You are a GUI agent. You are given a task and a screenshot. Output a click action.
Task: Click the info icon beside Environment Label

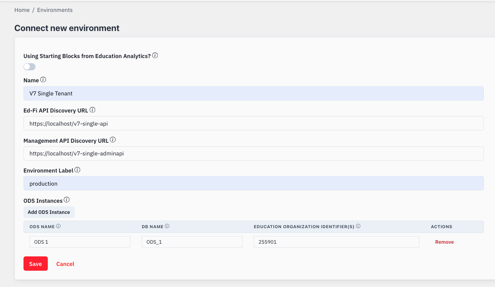pyautogui.click(x=77, y=170)
